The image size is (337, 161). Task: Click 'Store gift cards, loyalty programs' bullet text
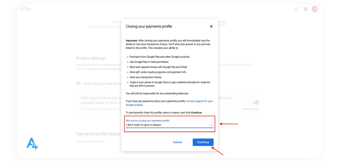click(x=158, y=72)
